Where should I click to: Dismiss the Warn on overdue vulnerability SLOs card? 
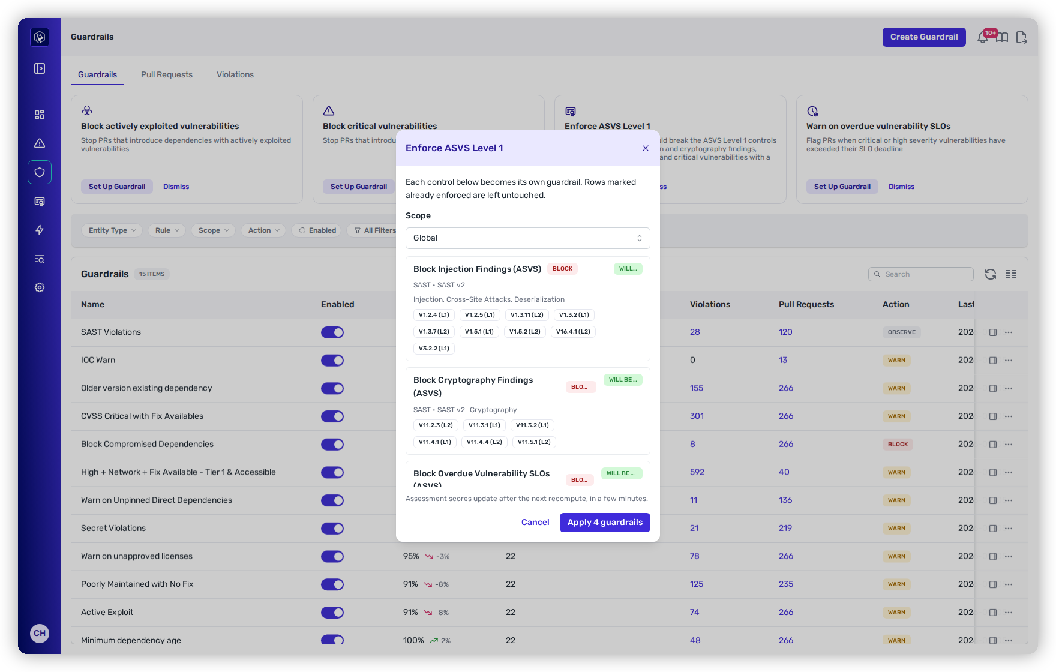click(x=901, y=187)
